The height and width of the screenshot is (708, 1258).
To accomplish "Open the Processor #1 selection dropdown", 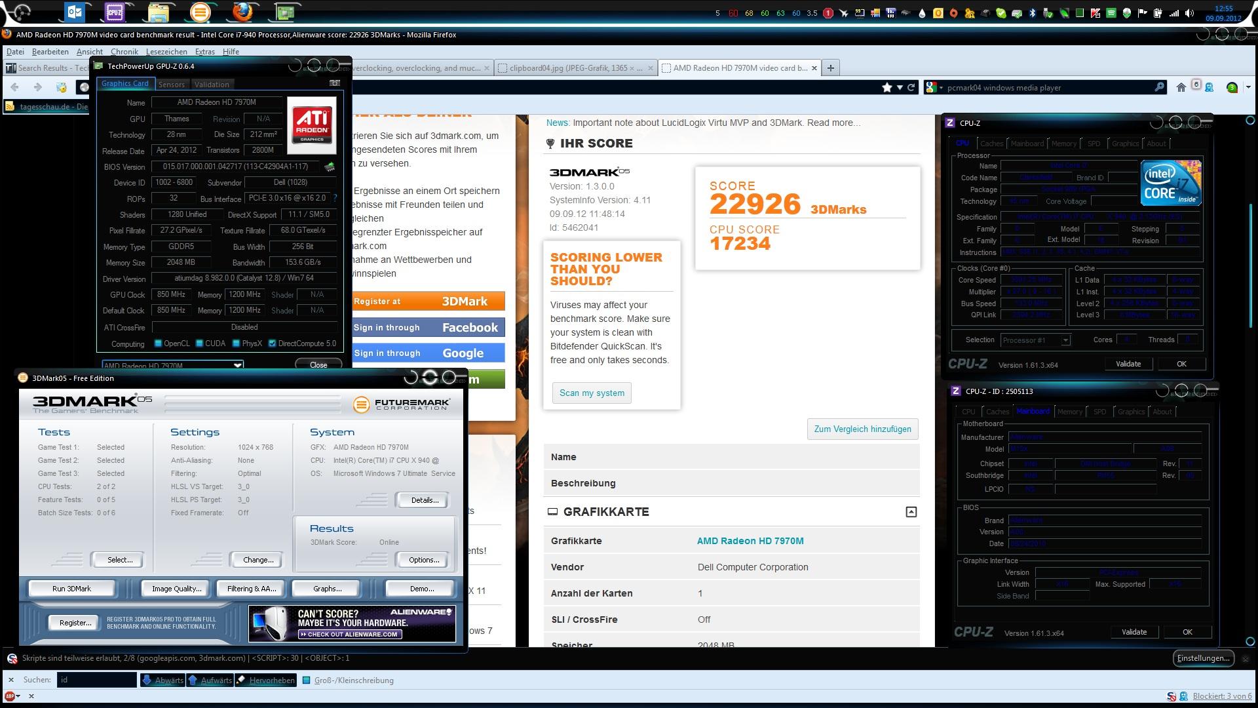I will click(1036, 340).
